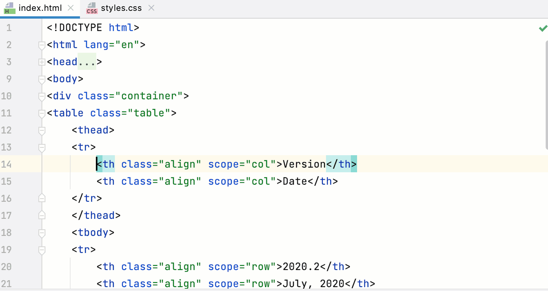Collapse the thead section fold marker
The height and width of the screenshot is (291, 548).
pyautogui.click(x=42, y=130)
